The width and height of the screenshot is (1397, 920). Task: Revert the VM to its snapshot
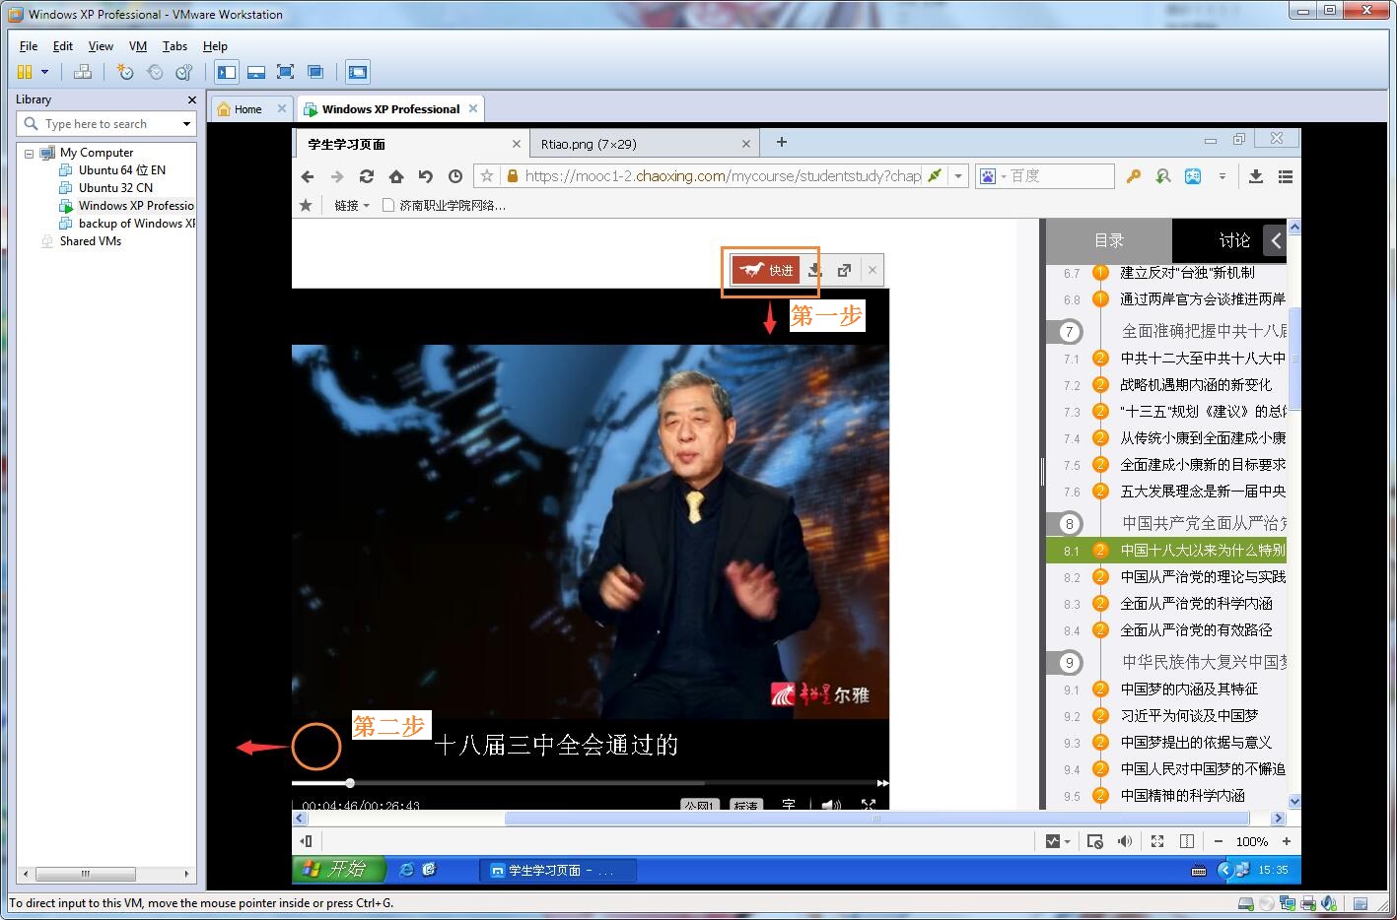(x=155, y=72)
